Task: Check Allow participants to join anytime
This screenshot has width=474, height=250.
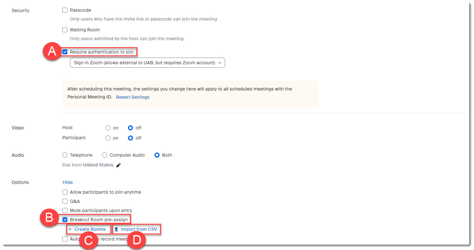Action: click(x=65, y=192)
